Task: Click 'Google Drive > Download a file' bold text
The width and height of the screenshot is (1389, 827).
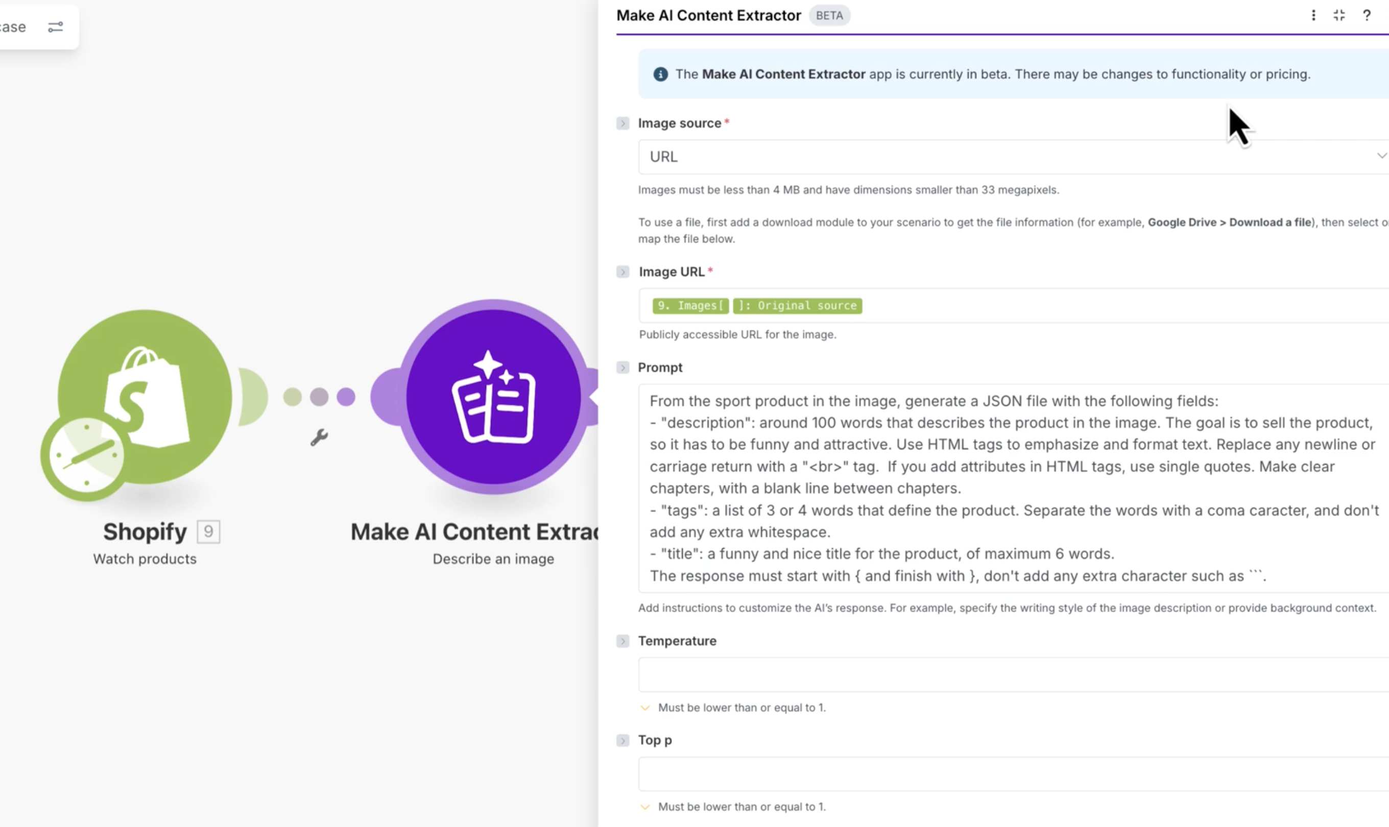Action: coord(1229,223)
